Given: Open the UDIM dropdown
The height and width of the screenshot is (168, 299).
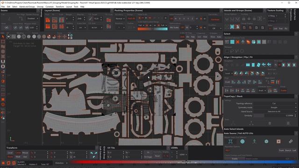Looking at the screenshot, I should tap(183, 154).
